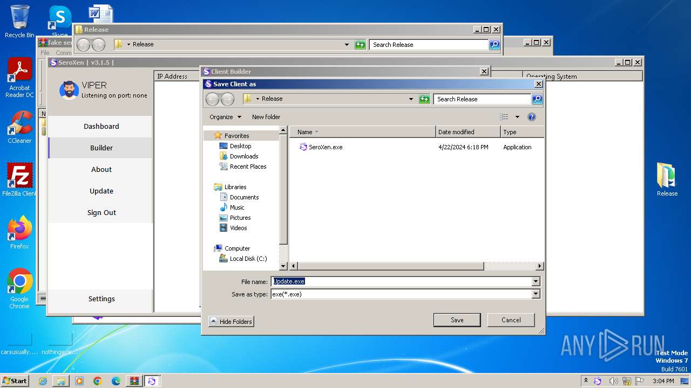Click the Search Release field in dialog
The height and width of the screenshot is (388, 691).
(482, 99)
